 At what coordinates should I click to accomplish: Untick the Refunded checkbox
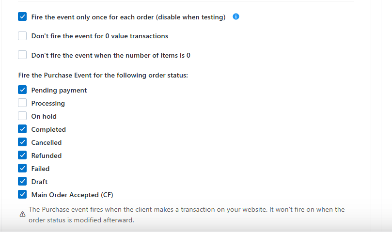tap(22, 155)
